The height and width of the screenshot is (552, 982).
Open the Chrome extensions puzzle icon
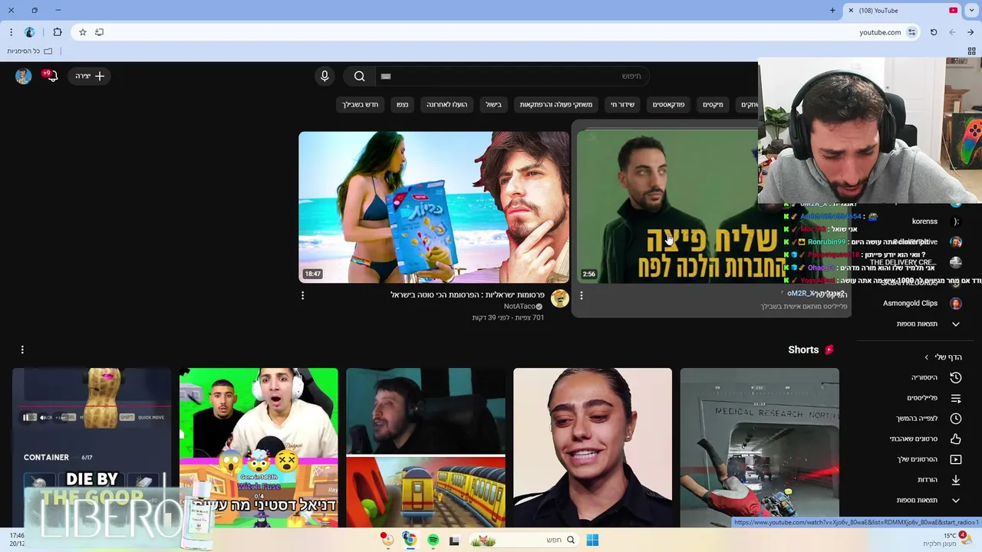pyautogui.click(x=58, y=32)
